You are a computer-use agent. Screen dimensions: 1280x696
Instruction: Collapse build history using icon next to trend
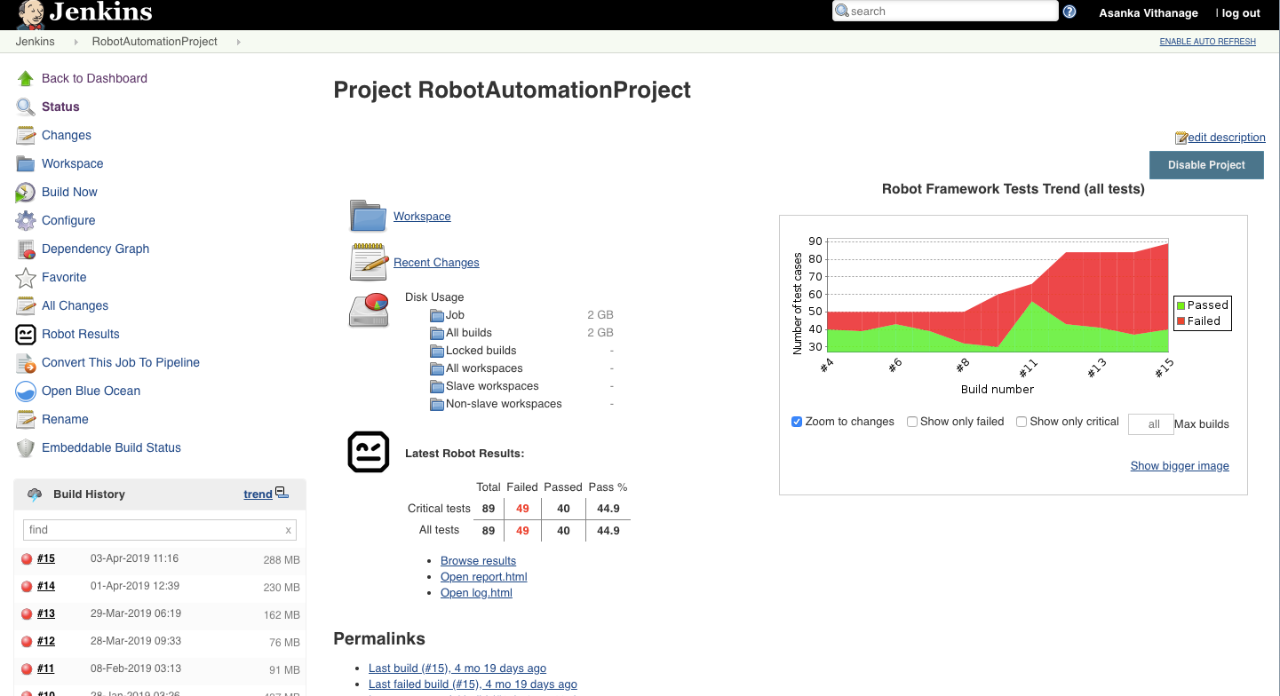point(282,492)
